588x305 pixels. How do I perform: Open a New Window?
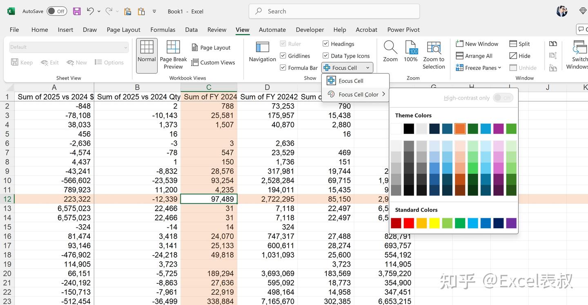[x=477, y=44]
